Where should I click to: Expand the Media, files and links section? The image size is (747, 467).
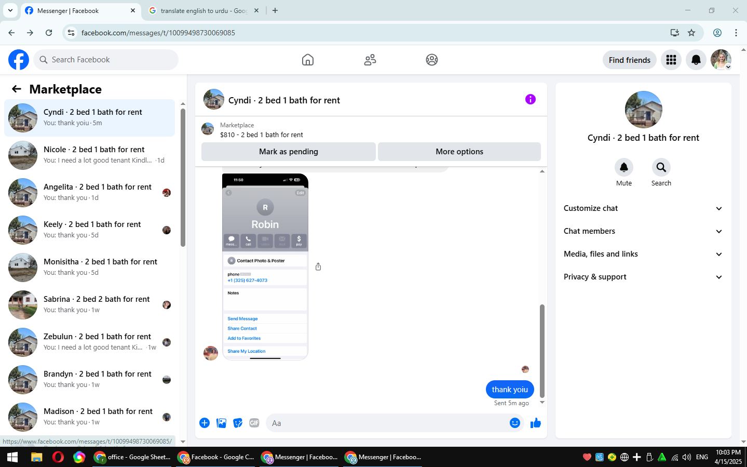[643, 254]
